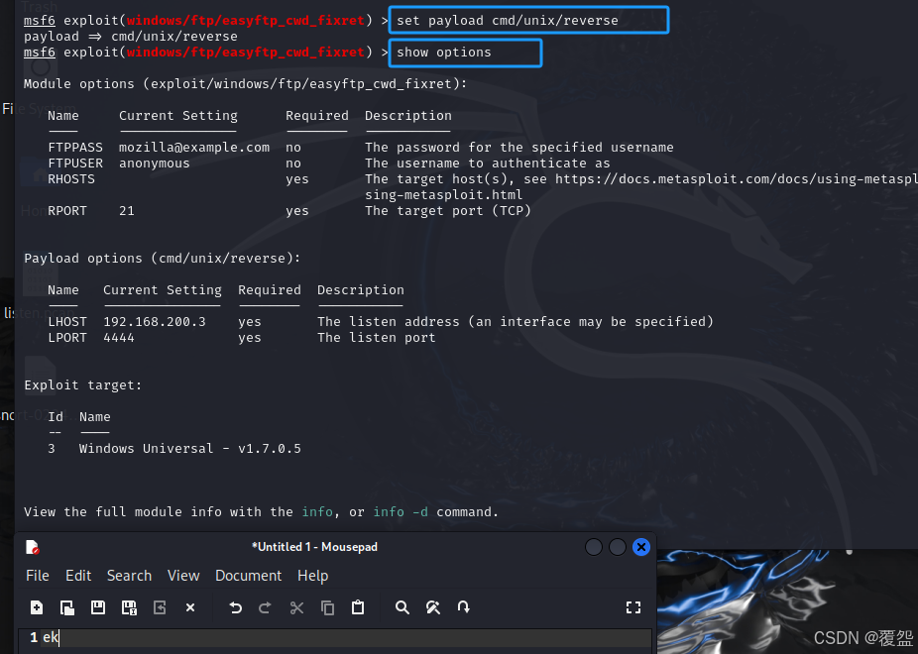
Task: Open the Document menu in Mousepad
Action: pos(248,576)
